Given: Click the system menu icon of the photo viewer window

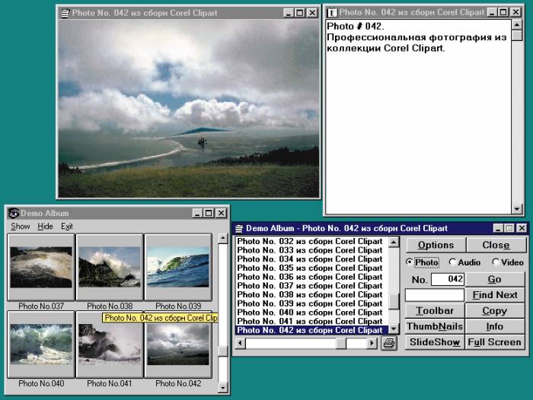Looking at the screenshot, I should [x=65, y=13].
